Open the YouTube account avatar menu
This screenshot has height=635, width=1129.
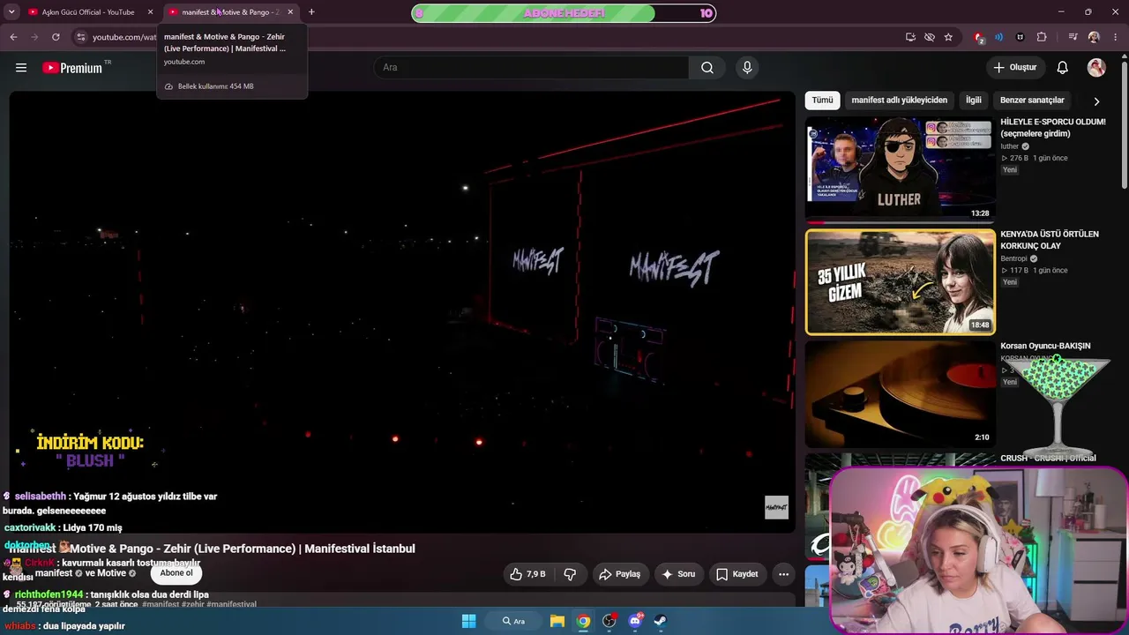tap(1096, 68)
